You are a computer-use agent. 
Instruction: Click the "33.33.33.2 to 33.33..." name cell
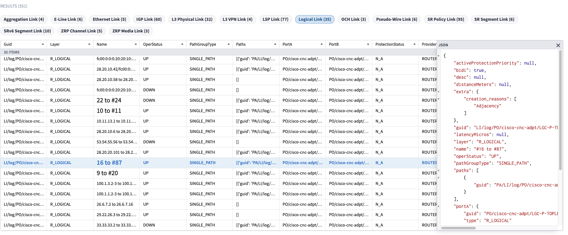116,225
